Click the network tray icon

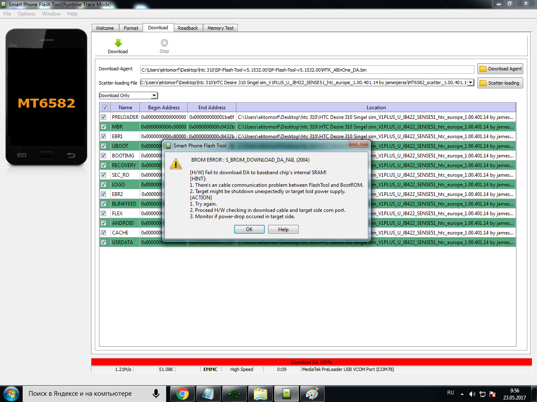click(x=482, y=394)
